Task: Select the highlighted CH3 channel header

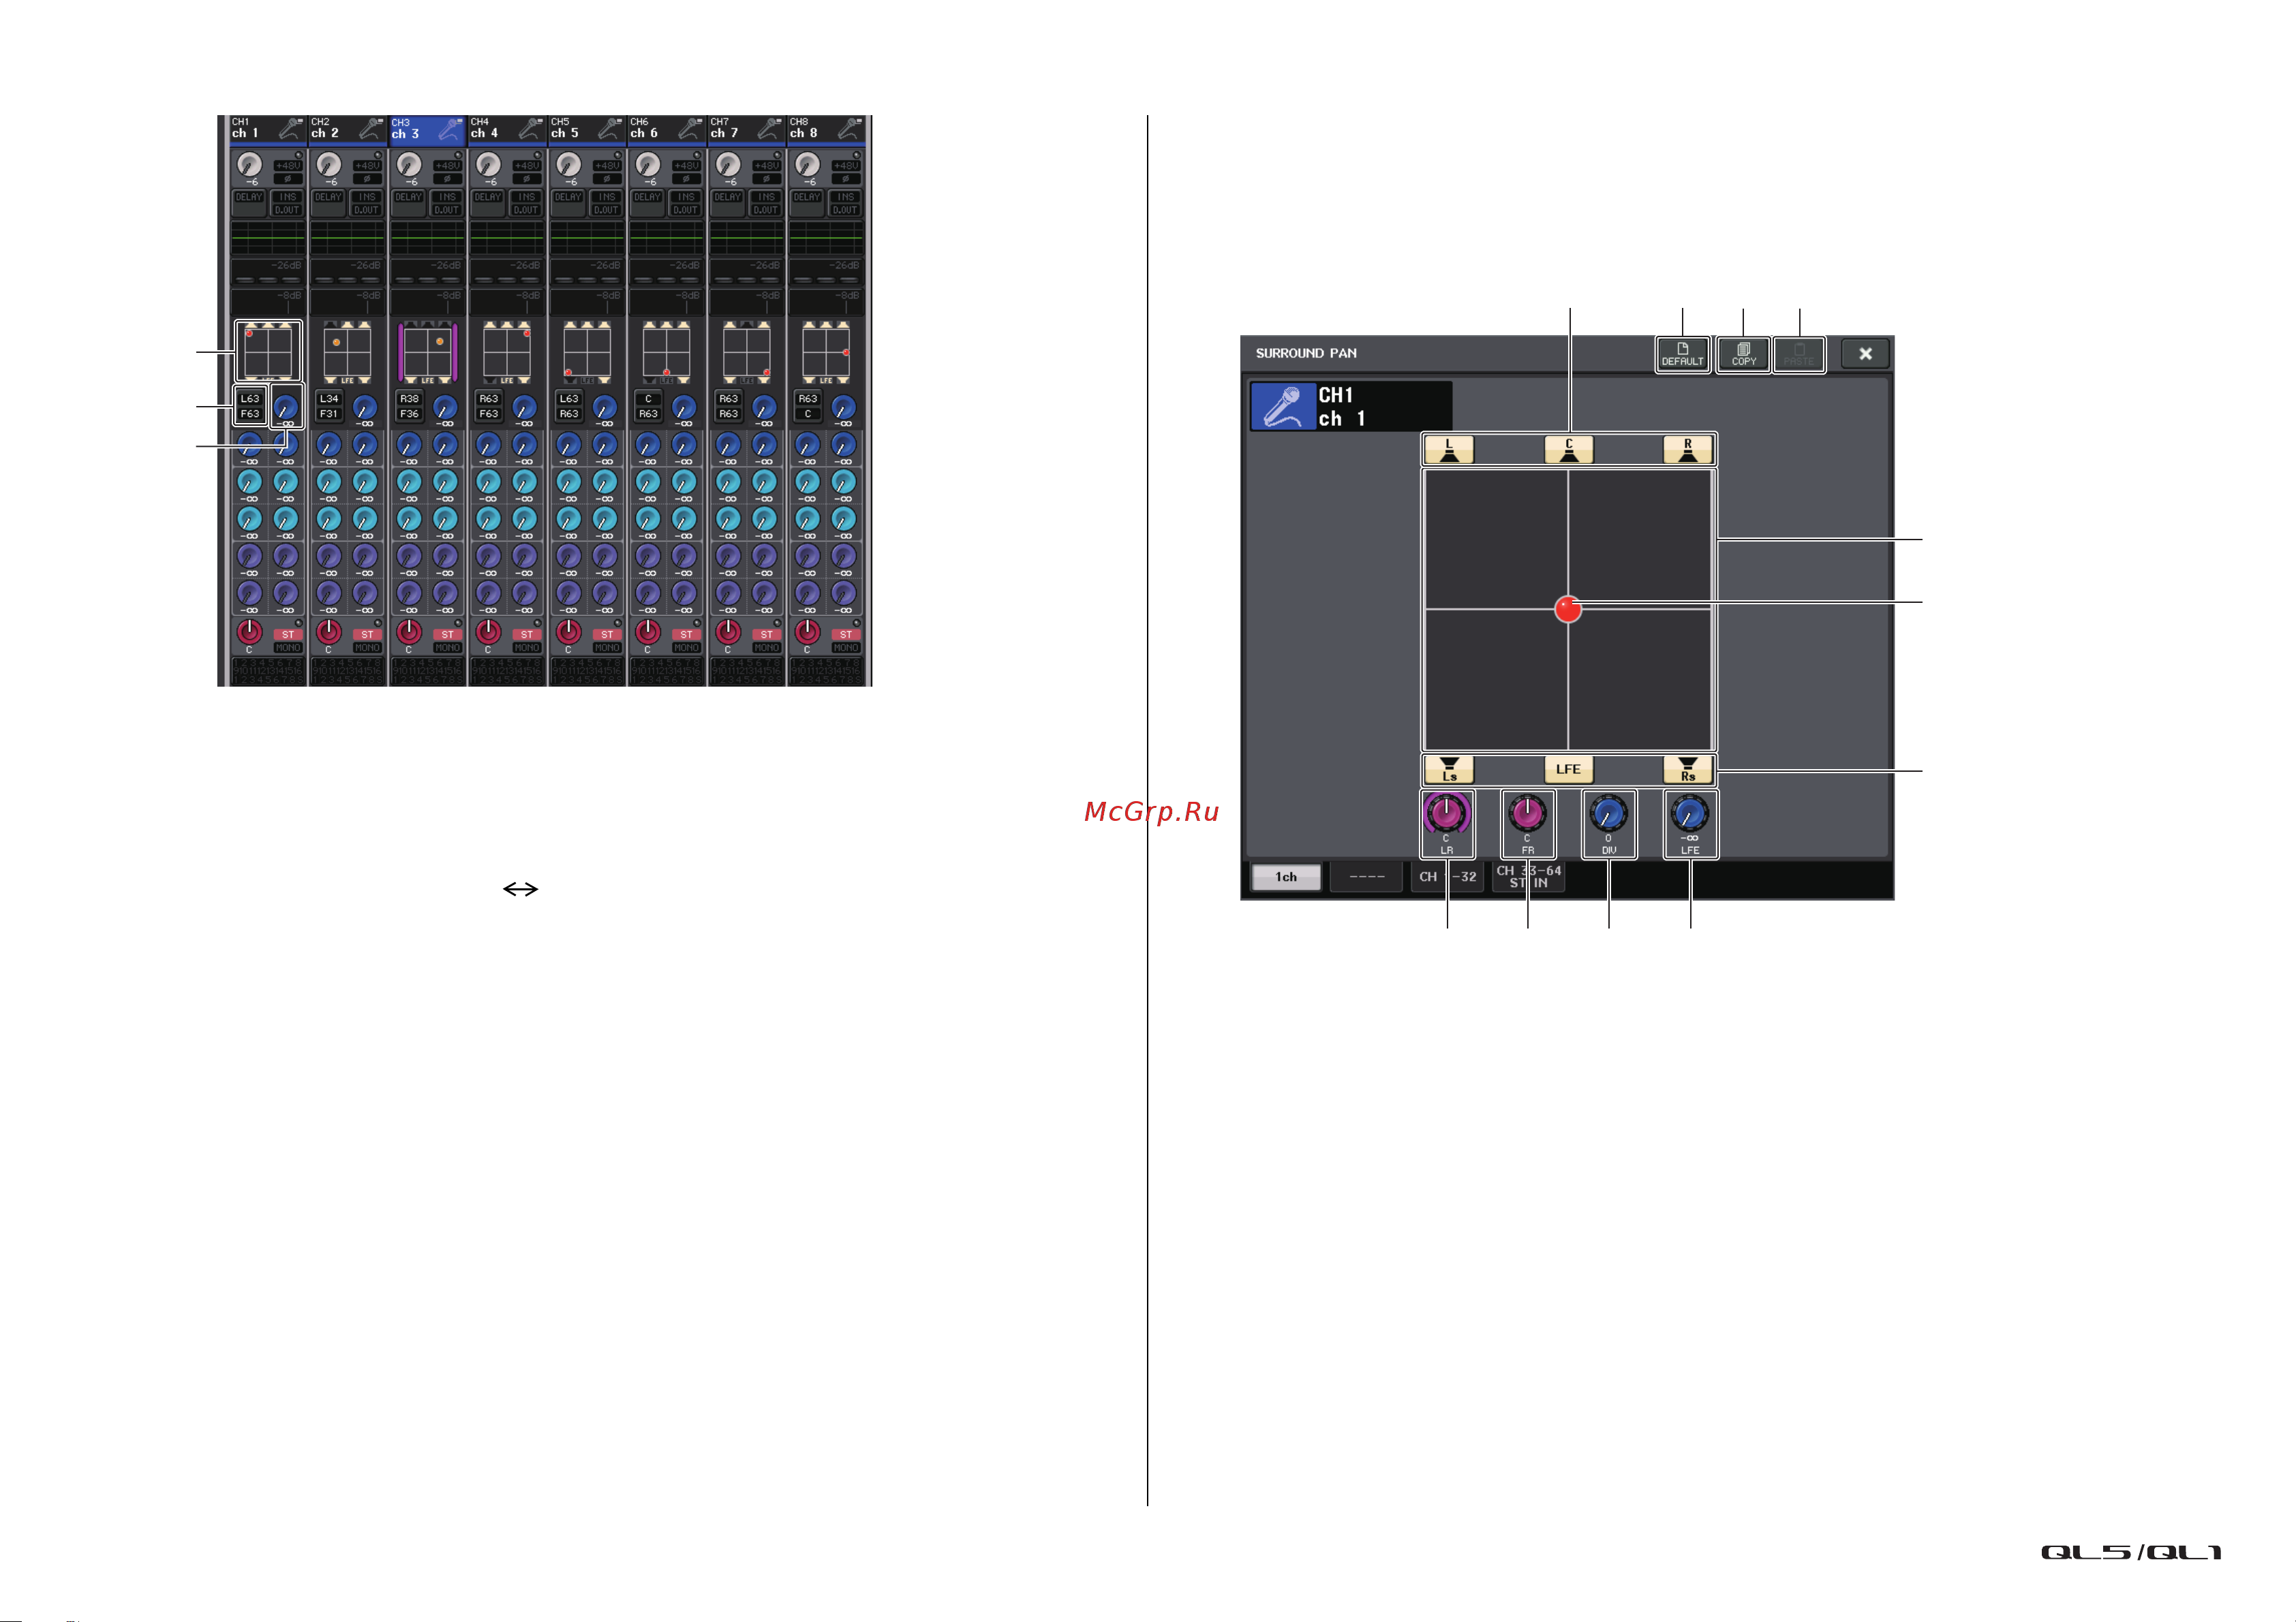Action: [427, 129]
